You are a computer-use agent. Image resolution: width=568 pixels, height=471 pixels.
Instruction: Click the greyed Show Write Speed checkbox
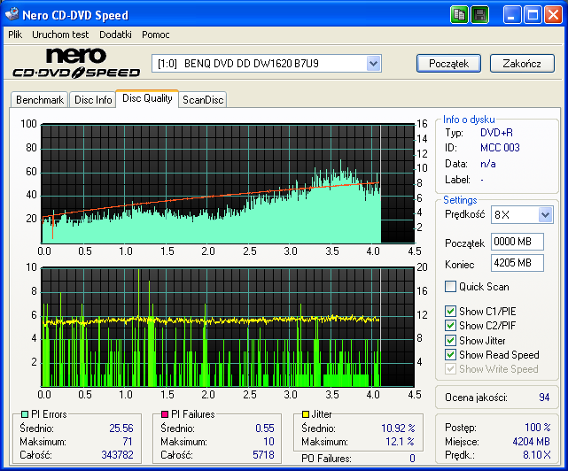pos(450,369)
